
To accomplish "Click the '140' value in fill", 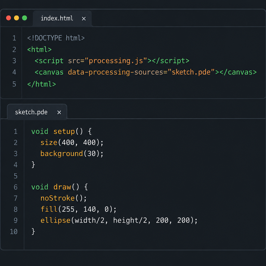I will 90,209.
